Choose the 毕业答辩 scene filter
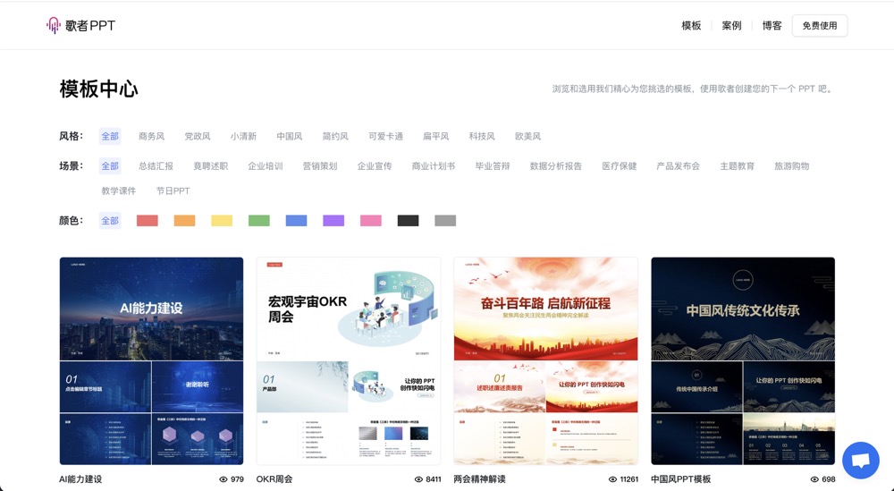Viewport: 894px width, 491px height. click(493, 166)
